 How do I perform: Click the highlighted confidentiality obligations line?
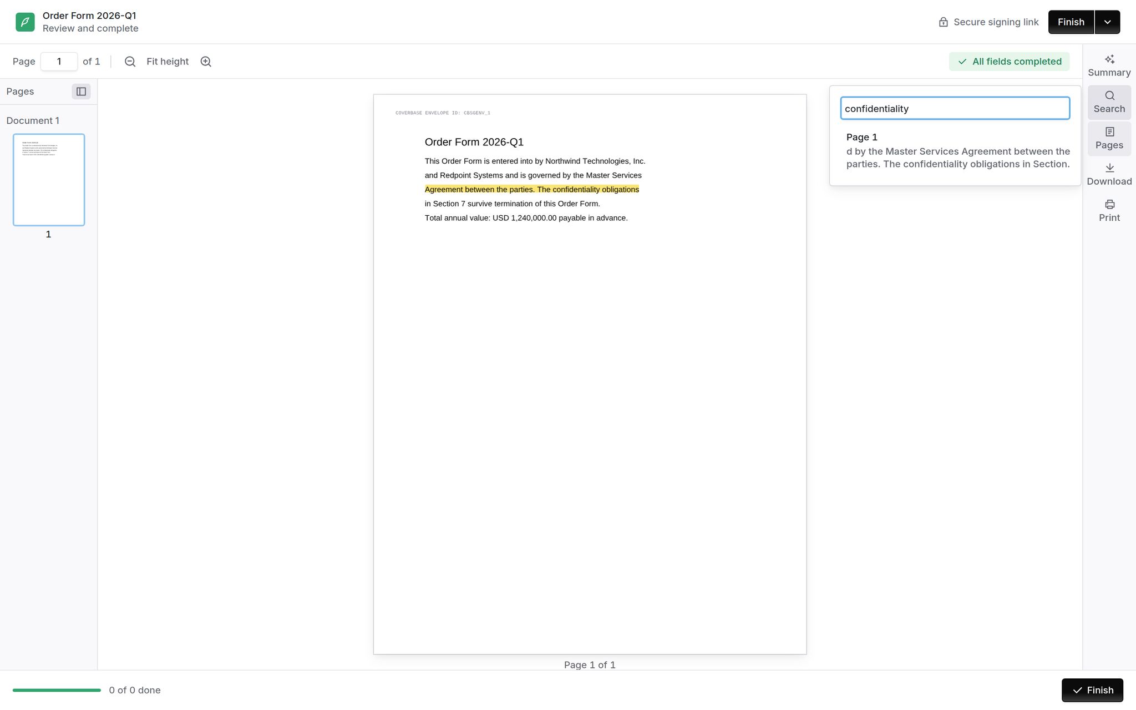click(x=531, y=190)
